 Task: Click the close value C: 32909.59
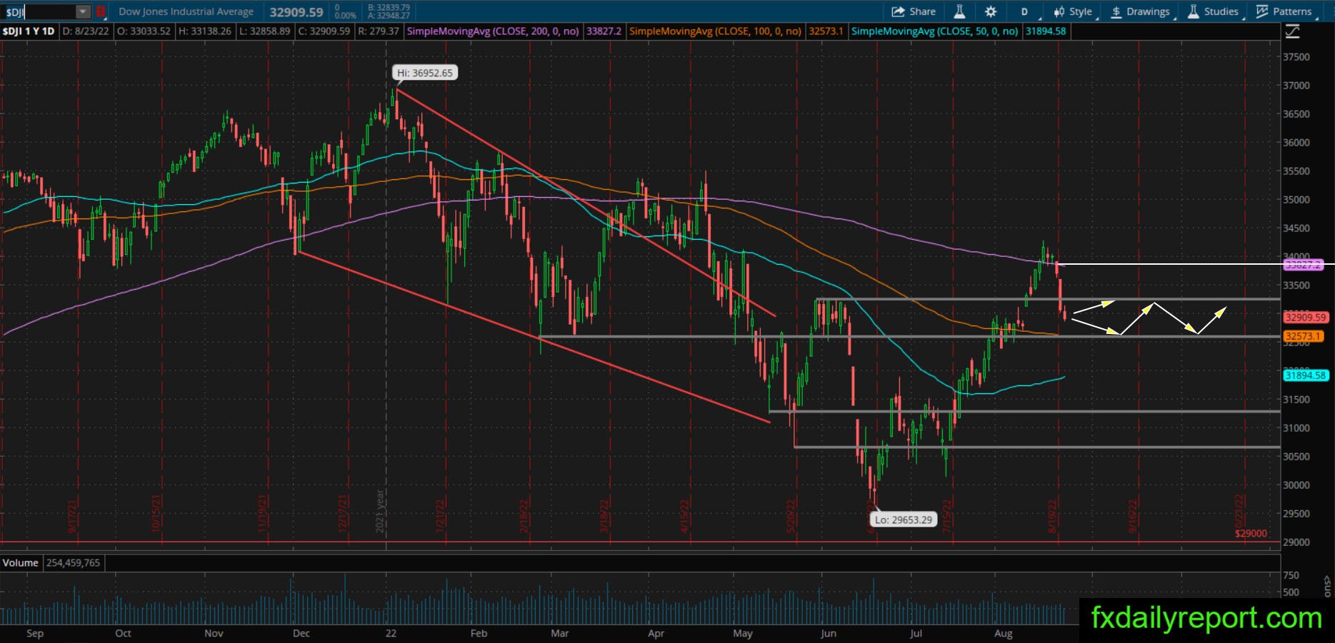pyautogui.click(x=324, y=31)
